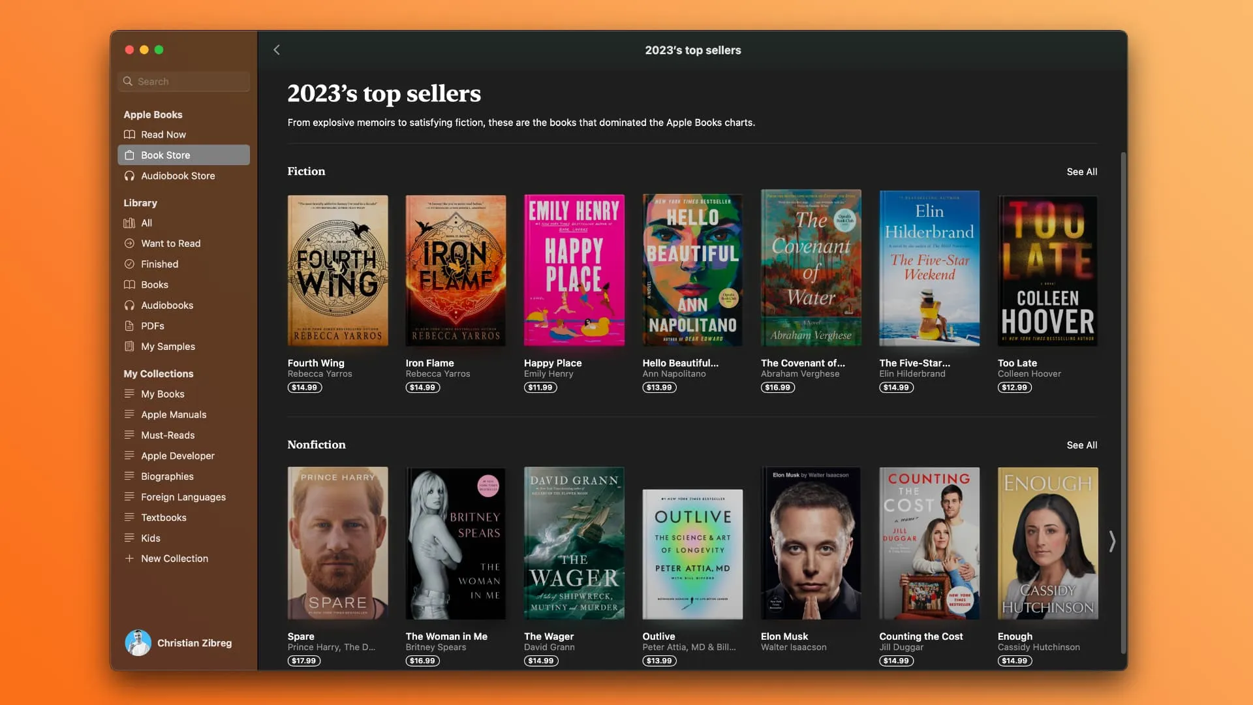1253x705 pixels.
Task: Click the back chevron in the title bar
Action: click(x=277, y=50)
